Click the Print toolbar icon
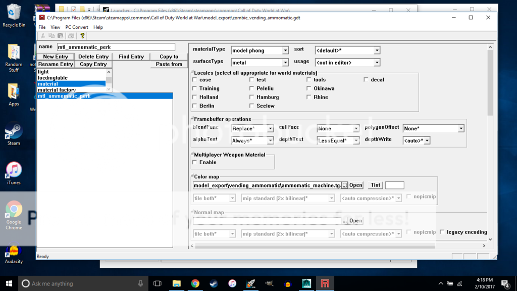 71,36
